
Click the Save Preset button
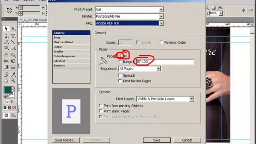point(66,140)
